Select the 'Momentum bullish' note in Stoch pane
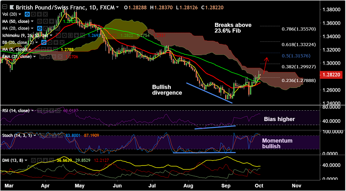This screenshot has height=191, width=346. tap(277, 143)
